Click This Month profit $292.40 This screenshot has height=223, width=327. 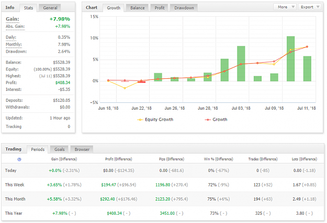tap(107, 199)
